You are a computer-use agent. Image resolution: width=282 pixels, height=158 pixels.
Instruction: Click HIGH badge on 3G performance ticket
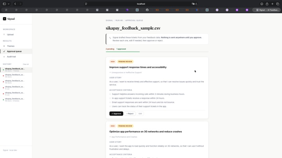point(113,126)
